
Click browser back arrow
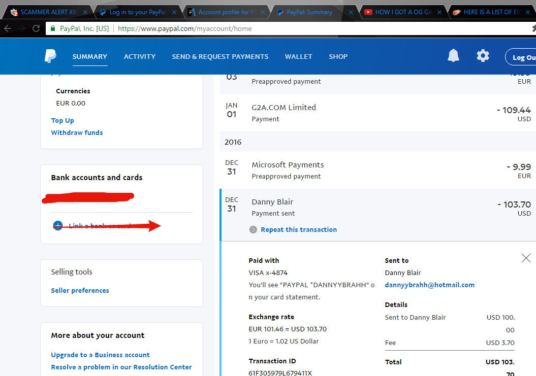(x=8, y=29)
